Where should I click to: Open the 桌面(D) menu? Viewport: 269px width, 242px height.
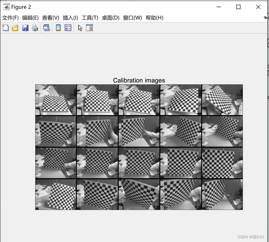click(x=111, y=18)
